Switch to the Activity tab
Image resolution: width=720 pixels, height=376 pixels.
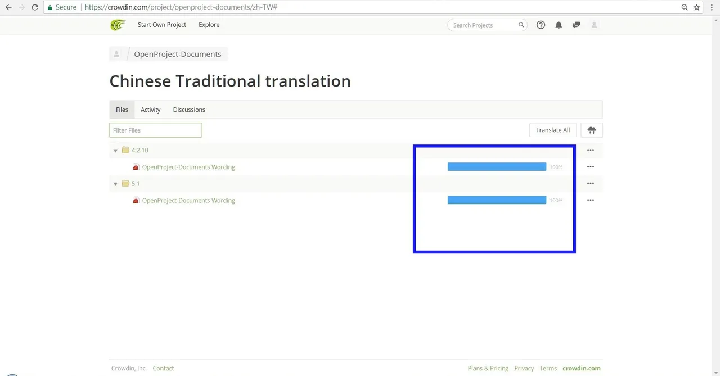click(151, 110)
